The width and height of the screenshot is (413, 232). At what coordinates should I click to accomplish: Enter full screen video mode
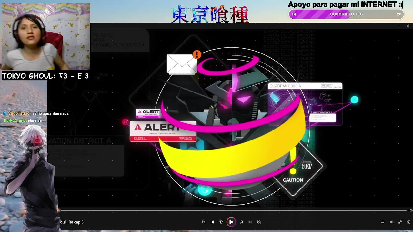click(x=400, y=222)
